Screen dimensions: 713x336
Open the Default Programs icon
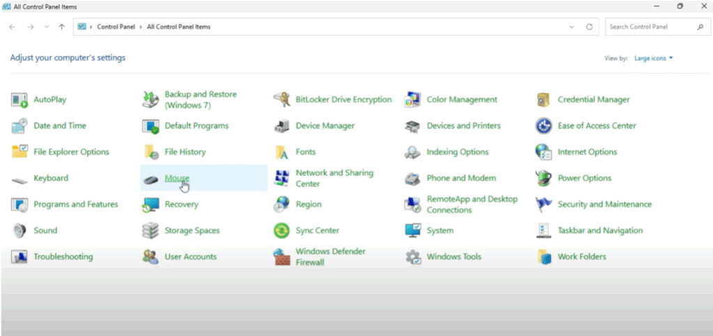coord(150,126)
